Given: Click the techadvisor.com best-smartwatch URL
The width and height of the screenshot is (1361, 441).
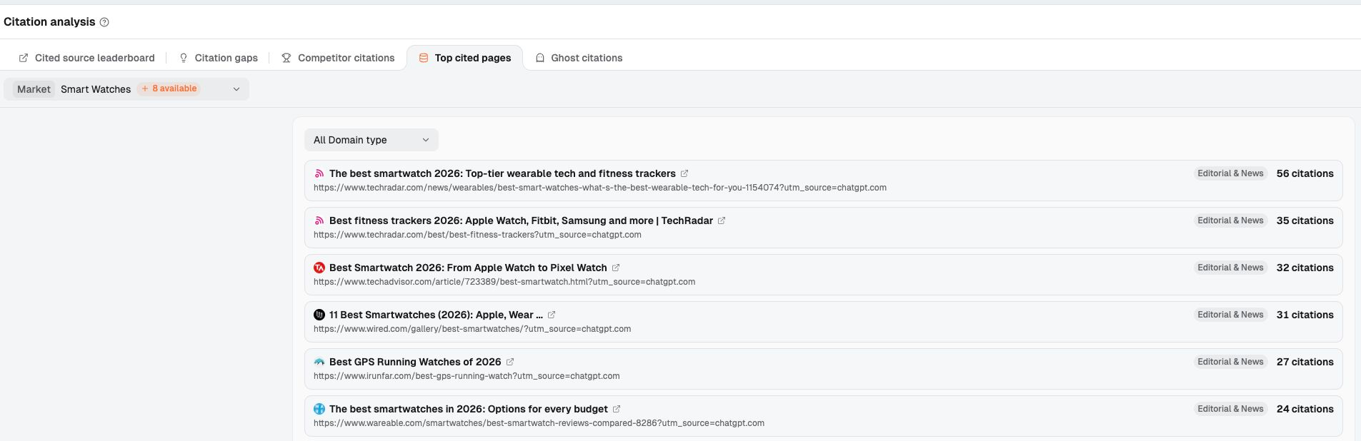Looking at the screenshot, I should pyautogui.click(x=504, y=282).
